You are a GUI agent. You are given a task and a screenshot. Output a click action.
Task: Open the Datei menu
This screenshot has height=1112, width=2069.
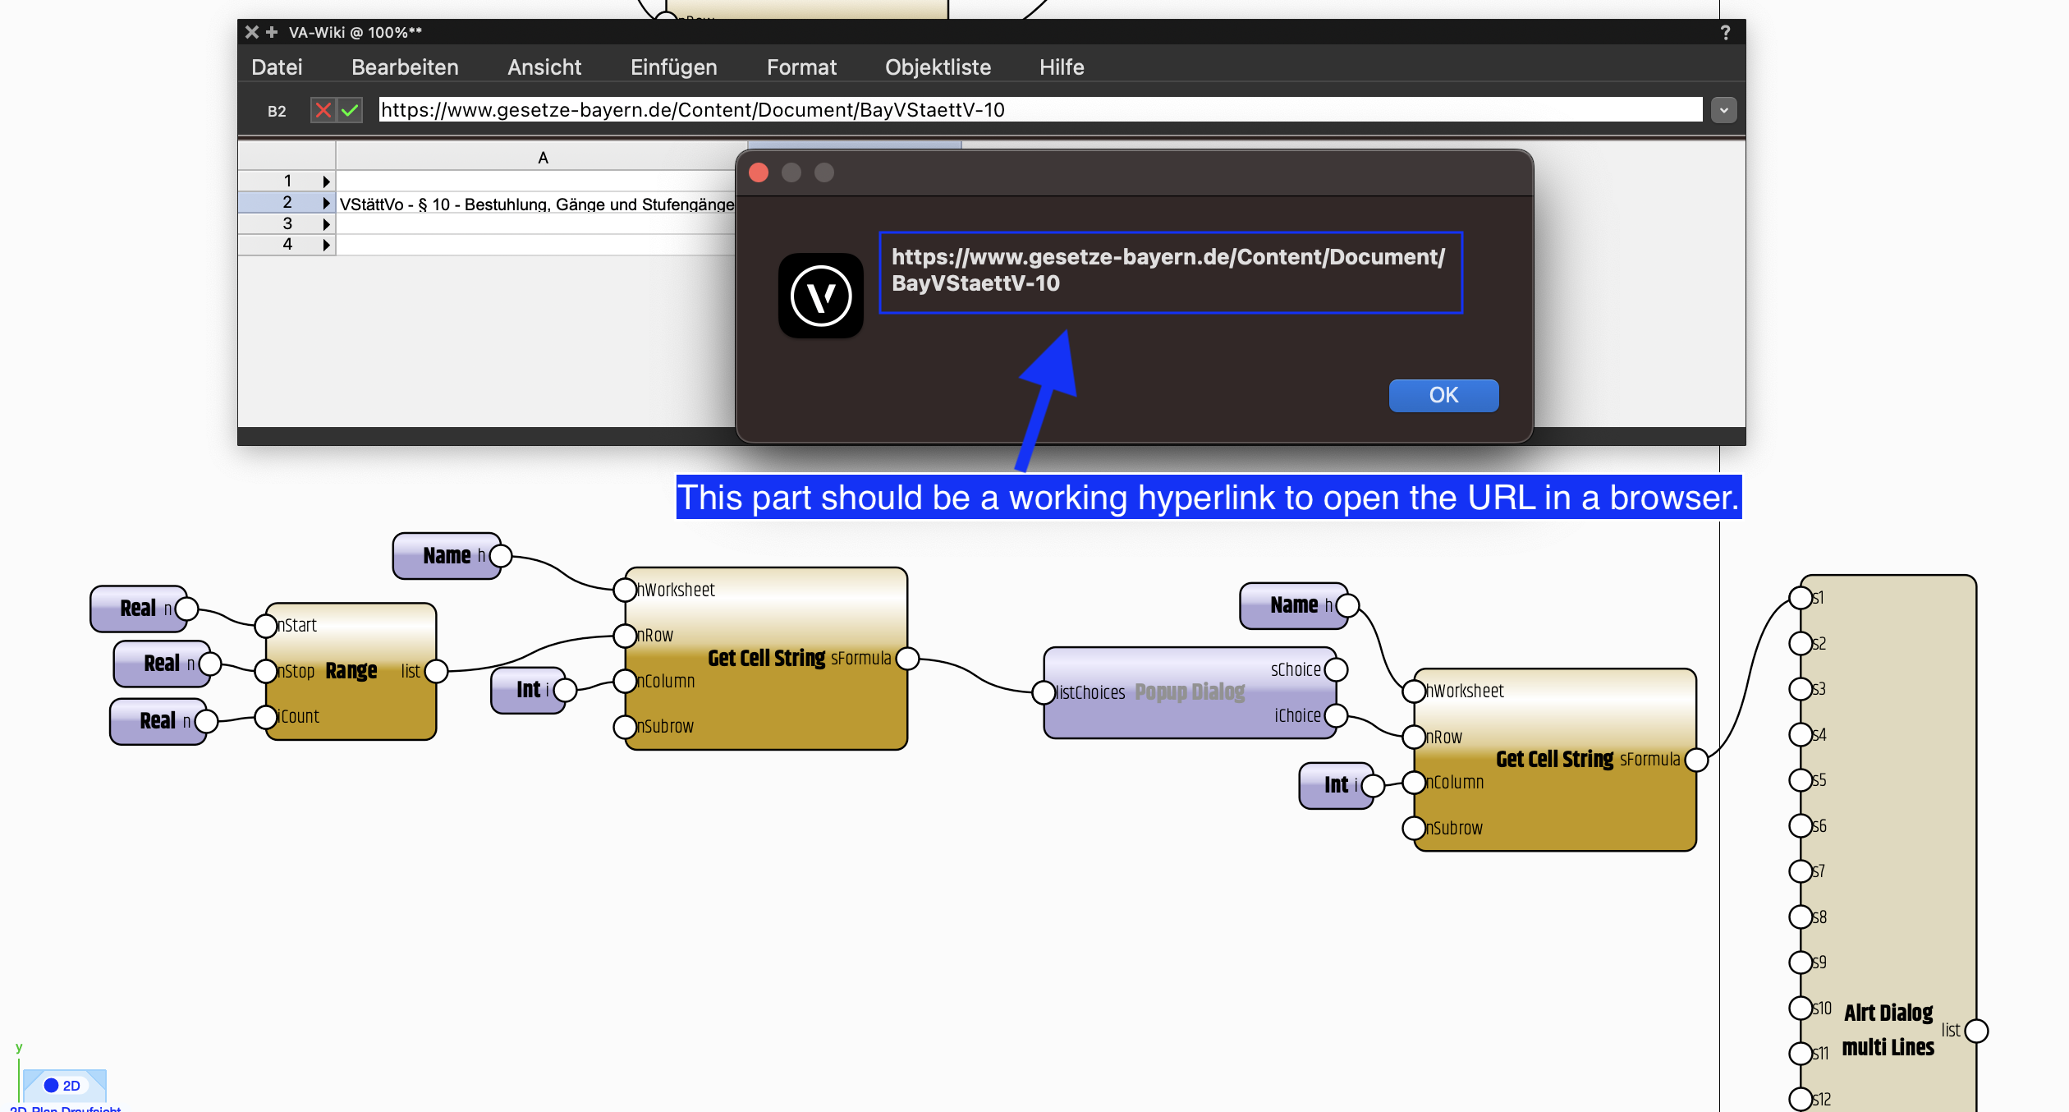click(277, 67)
